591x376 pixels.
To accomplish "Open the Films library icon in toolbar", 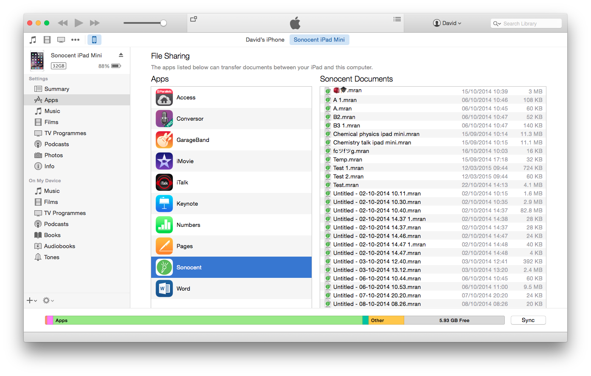I will click(47, 40).
